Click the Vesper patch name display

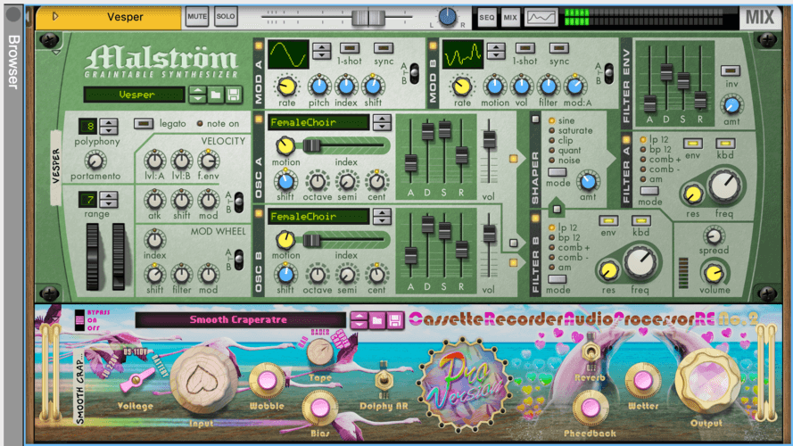[x=135, y=95]
